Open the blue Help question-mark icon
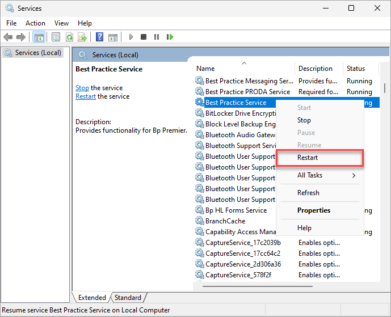Image resolution: width=391 pixels, height=317 pixels. (x=99, y=37)
